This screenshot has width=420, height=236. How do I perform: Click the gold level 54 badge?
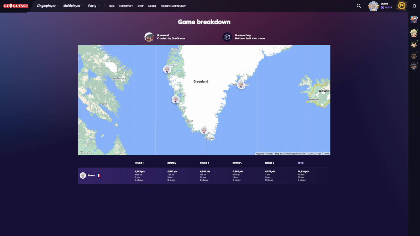coord(402,6)
